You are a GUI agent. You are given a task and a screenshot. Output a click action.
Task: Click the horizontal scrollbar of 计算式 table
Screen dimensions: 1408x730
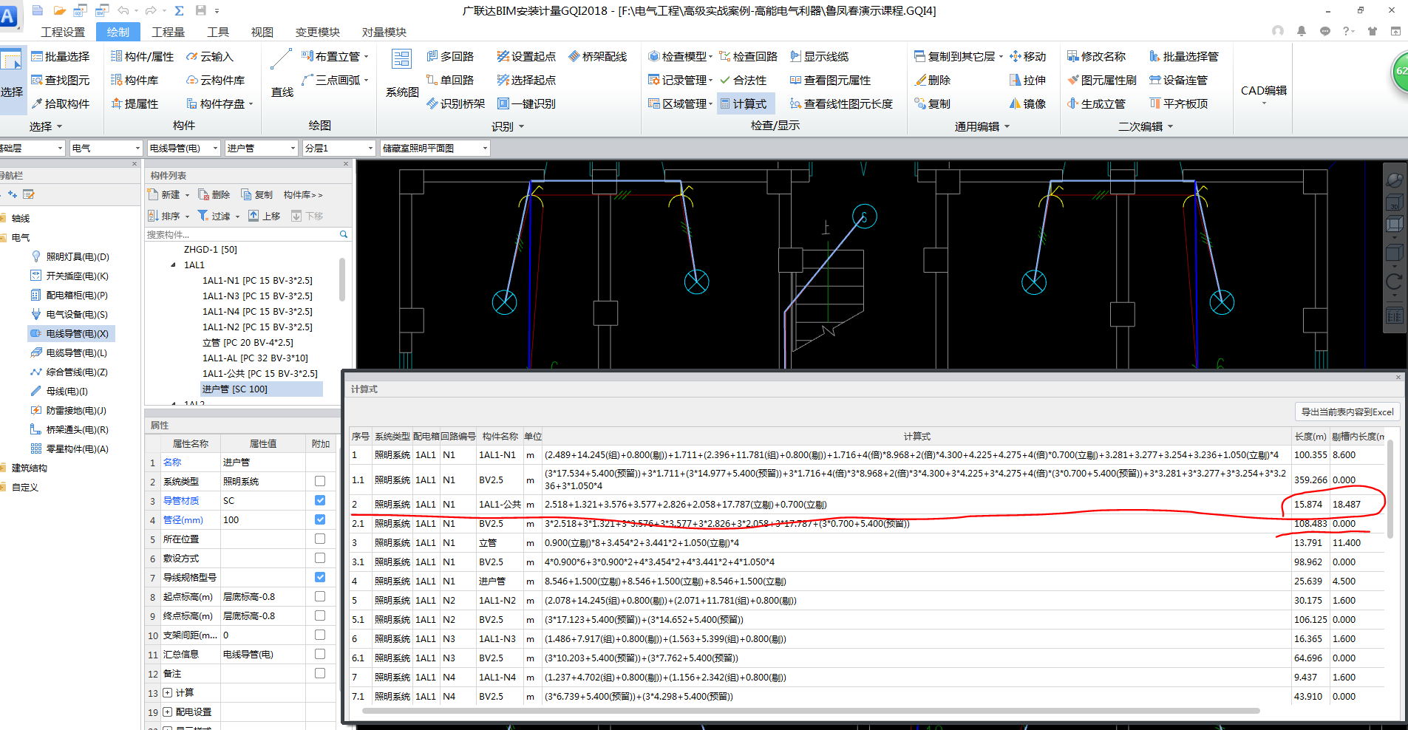pyautogui.click(x=812, y=711)
